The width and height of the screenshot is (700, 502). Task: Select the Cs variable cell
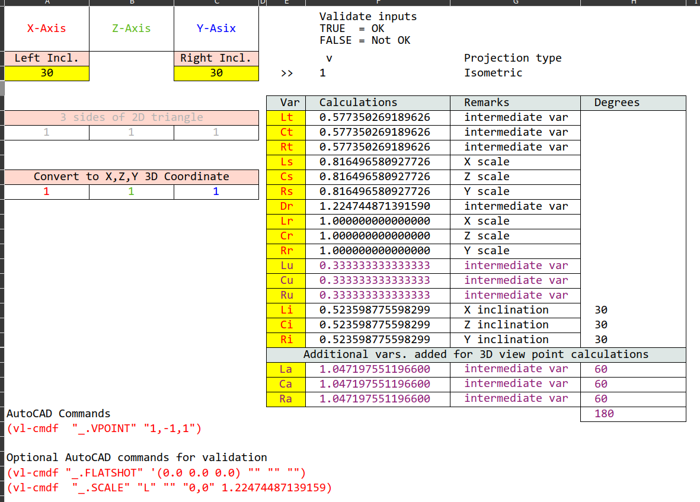(286, 177)
